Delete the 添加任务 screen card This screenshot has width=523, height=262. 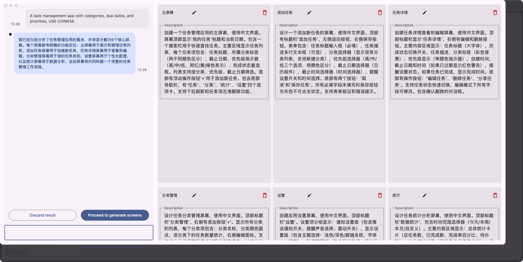tap(380, 13)
